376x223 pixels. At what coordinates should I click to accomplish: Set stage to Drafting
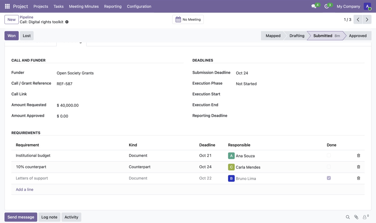coord(297,36)
